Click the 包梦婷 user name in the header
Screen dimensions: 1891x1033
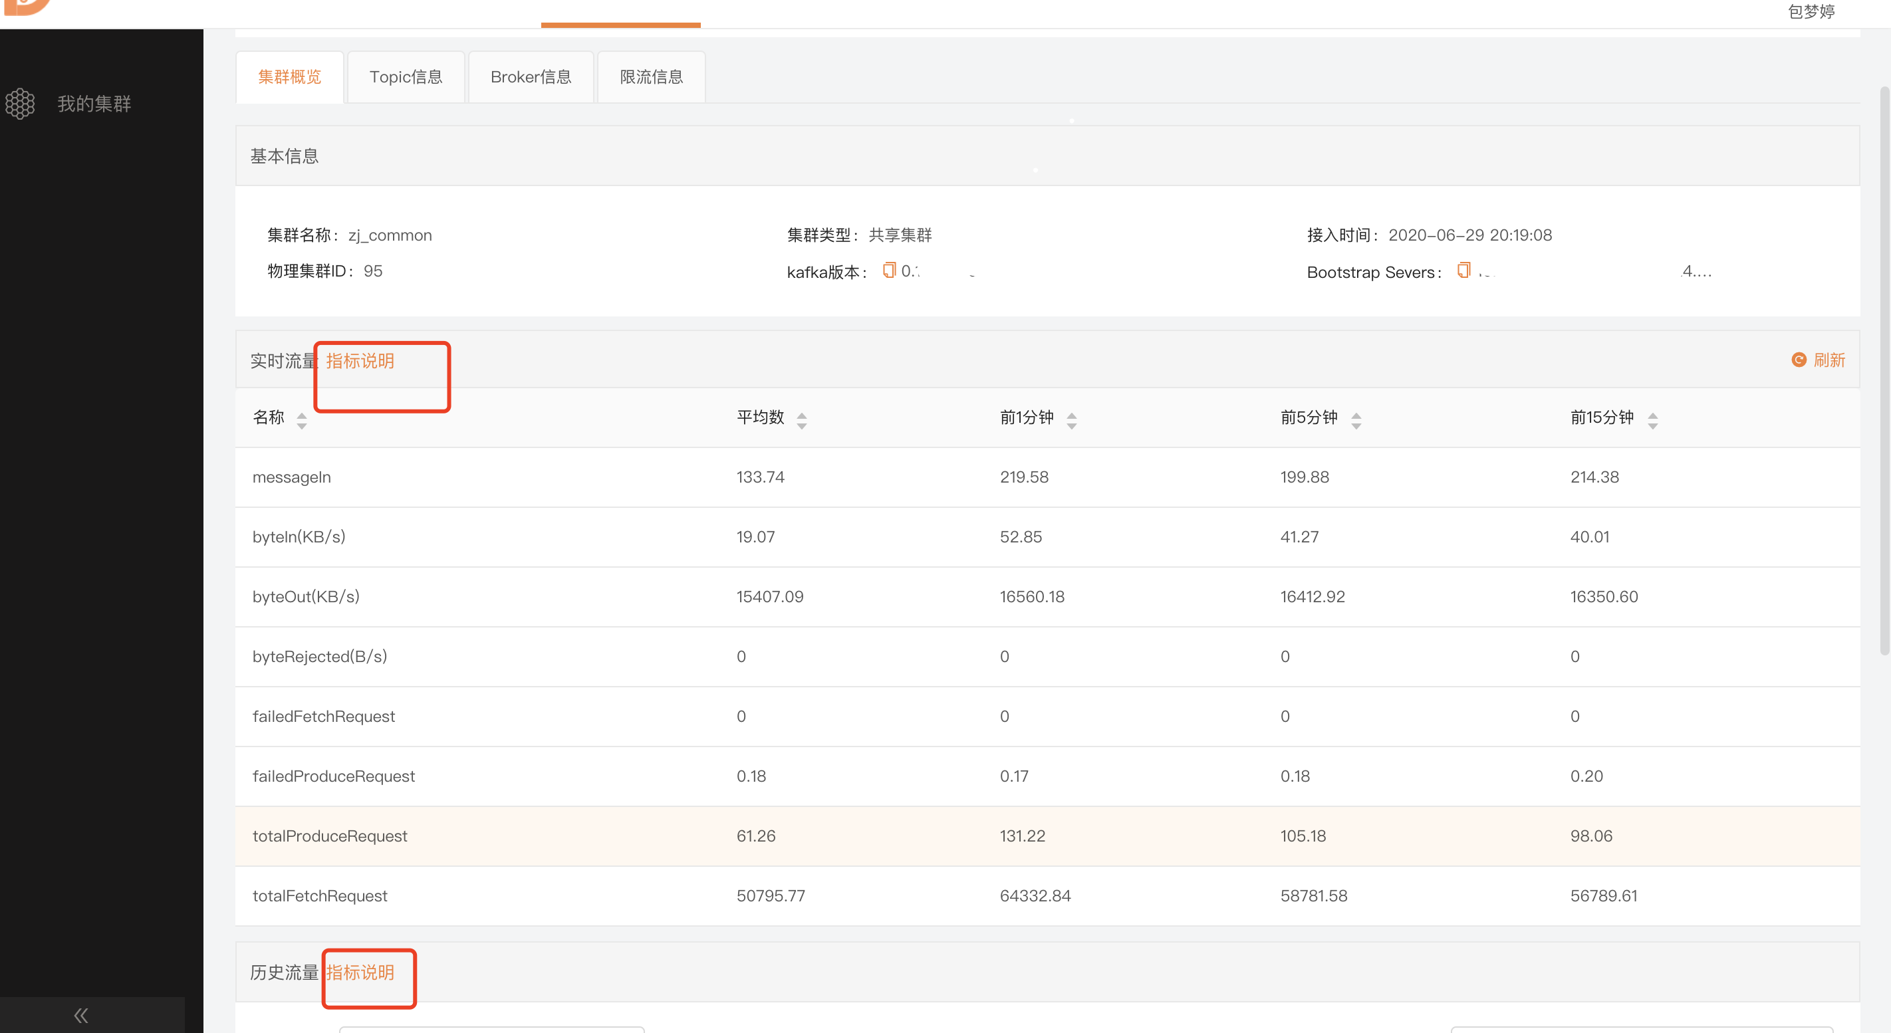(1811, 12)
